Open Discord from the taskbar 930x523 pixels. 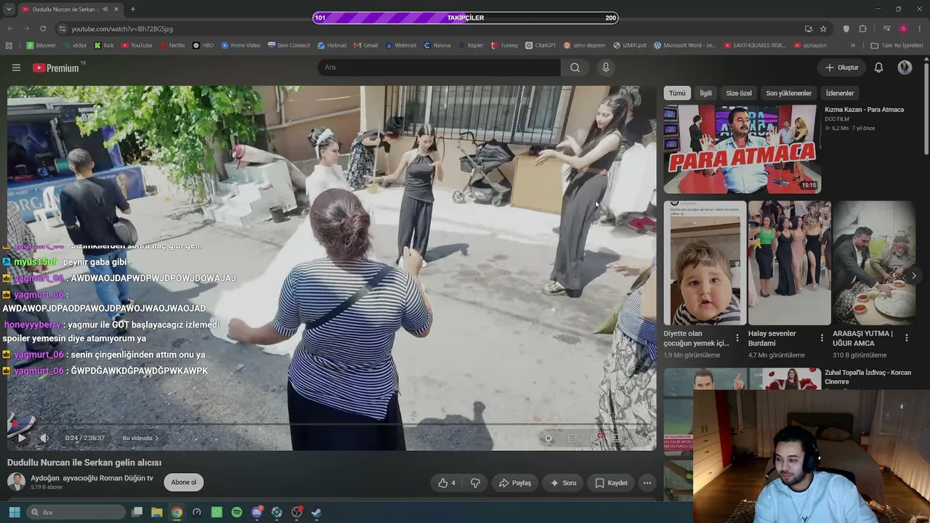pyautogui.click(x=257, y=512)
